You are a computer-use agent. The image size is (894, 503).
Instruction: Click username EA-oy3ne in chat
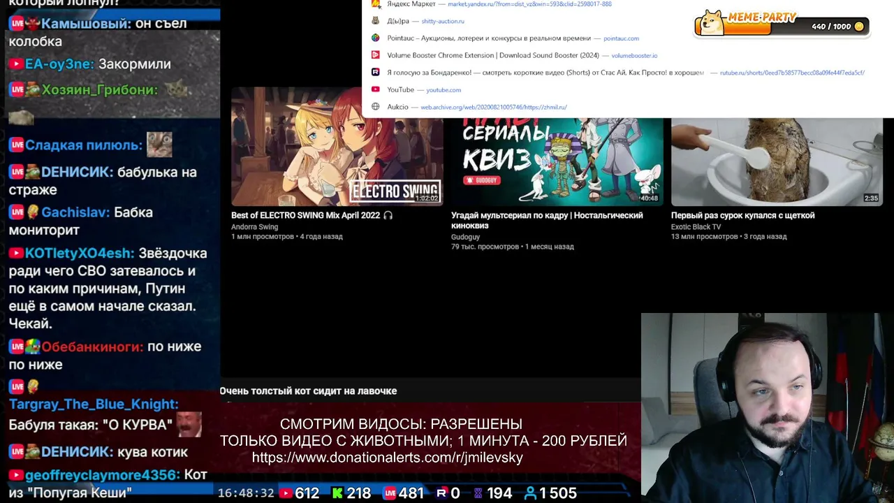coord(57,64)
